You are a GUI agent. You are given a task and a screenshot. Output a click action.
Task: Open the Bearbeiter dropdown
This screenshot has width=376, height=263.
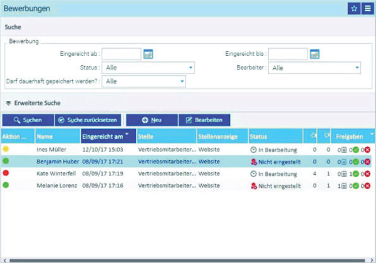click(315, 68)
